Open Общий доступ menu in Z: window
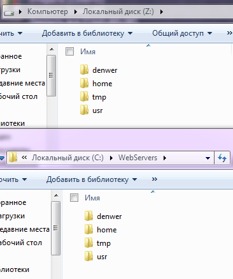The image size is (233, 279). tap(182, 33)
